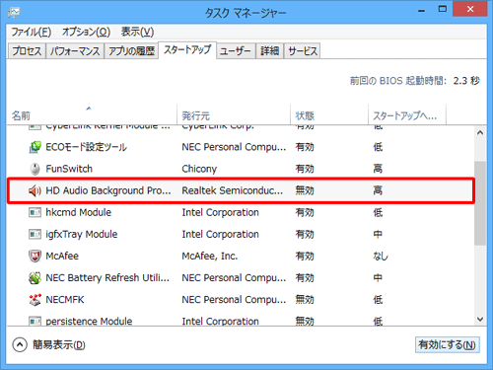The image size is (493, 370).
Task: Switch to the アプリの履歴 tab
Action: (131, 51)
